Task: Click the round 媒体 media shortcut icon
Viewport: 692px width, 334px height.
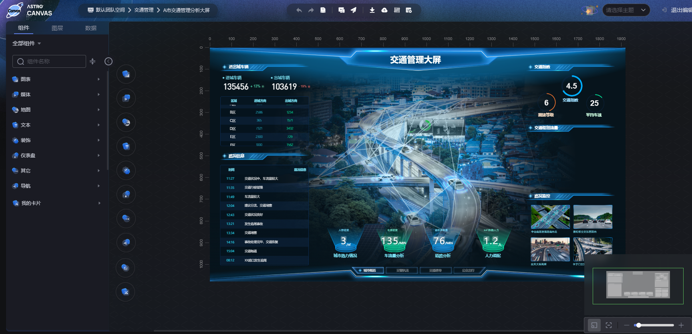Action: point(126,98)
